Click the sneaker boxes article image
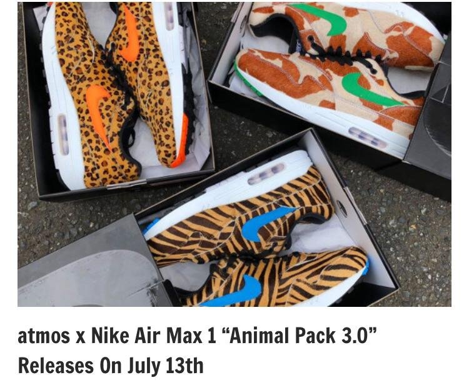The width and height of the screenshot is (469, 390). point(234,154)
